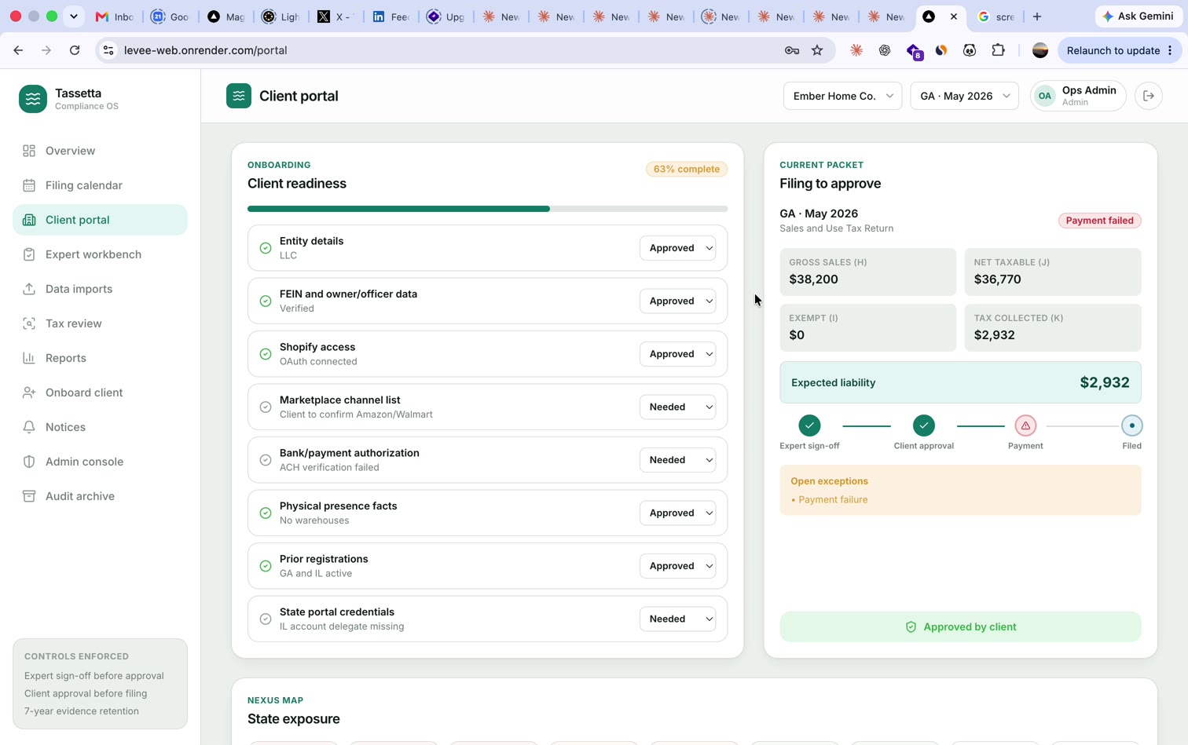Viewport: 1188px width, 745px height.
Task: Bookmark page with the star icon
Action: tap(817, 50)
